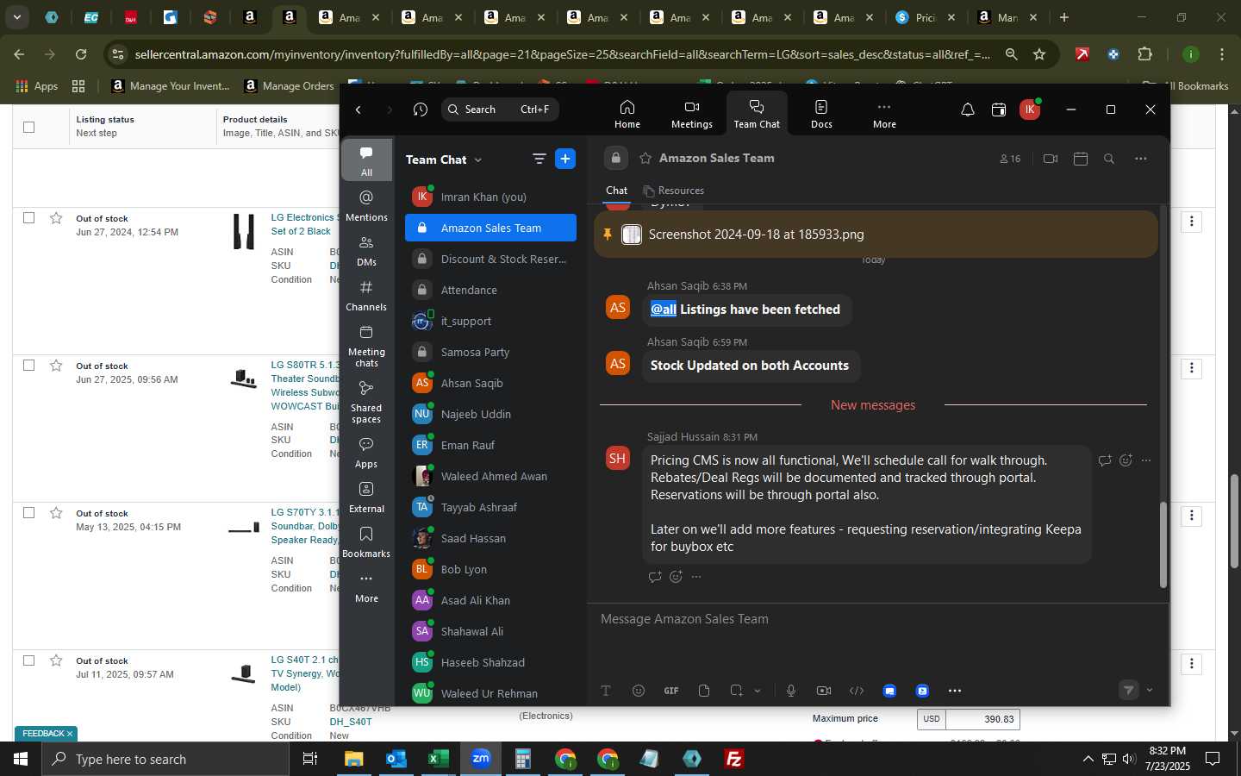The width and height of the screenshot is (1241, 776).
Task: Start video meeting with channel
Action: click(1050, 159)
